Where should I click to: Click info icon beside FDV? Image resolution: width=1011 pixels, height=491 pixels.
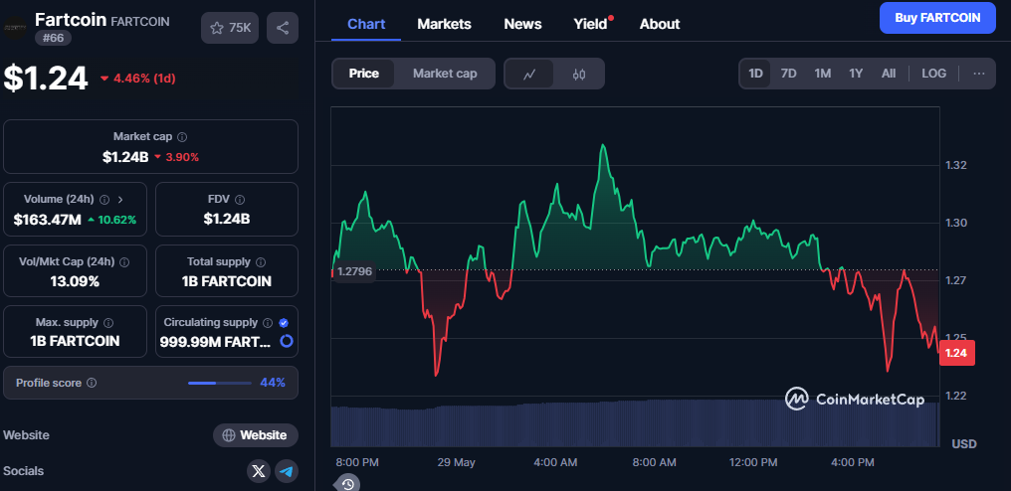pyautogui.click(x=239, y=199)
